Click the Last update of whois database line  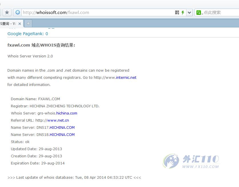pos(74,178)
